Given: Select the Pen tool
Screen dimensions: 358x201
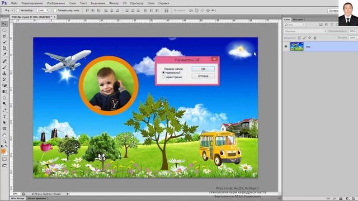Looking at the screenshot, I should [4, 111].
